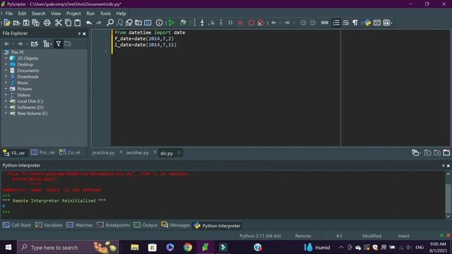
Task: Click the Find in Files icon
Action: click(x=138, y=23)
